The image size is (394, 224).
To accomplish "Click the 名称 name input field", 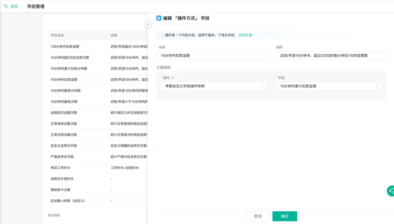I will (x=212, y=56).
